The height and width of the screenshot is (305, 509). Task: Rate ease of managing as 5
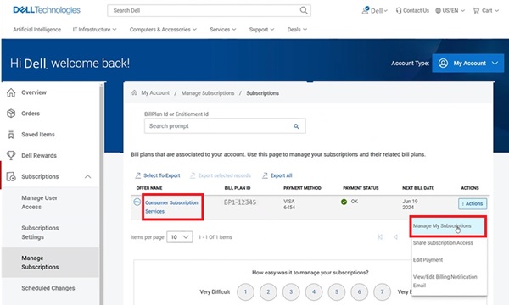[337, 291]
